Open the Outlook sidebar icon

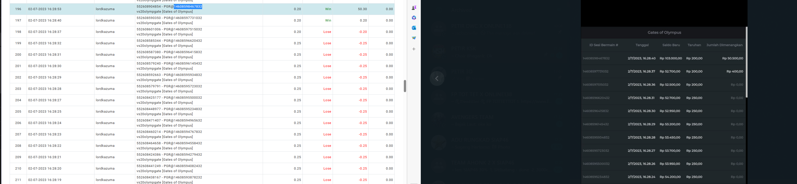pyautogui.click(x=414, y=28)
